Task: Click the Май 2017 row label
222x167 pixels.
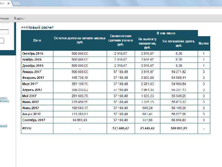Action: click(29, 96)
